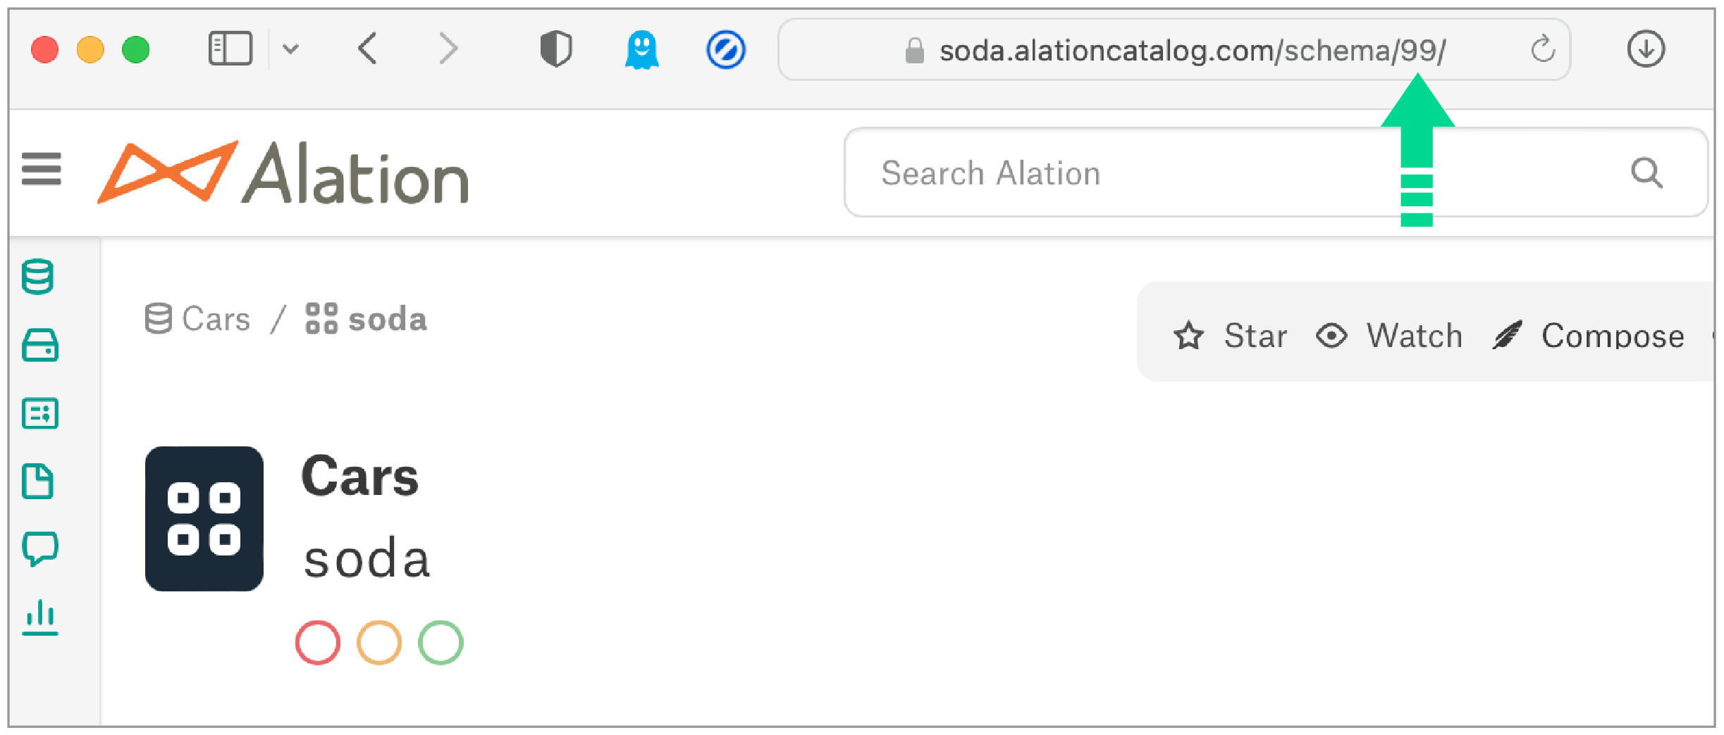Toggle Watch for the soda schema
The image size is (1724, 735).
[1389, 335]
